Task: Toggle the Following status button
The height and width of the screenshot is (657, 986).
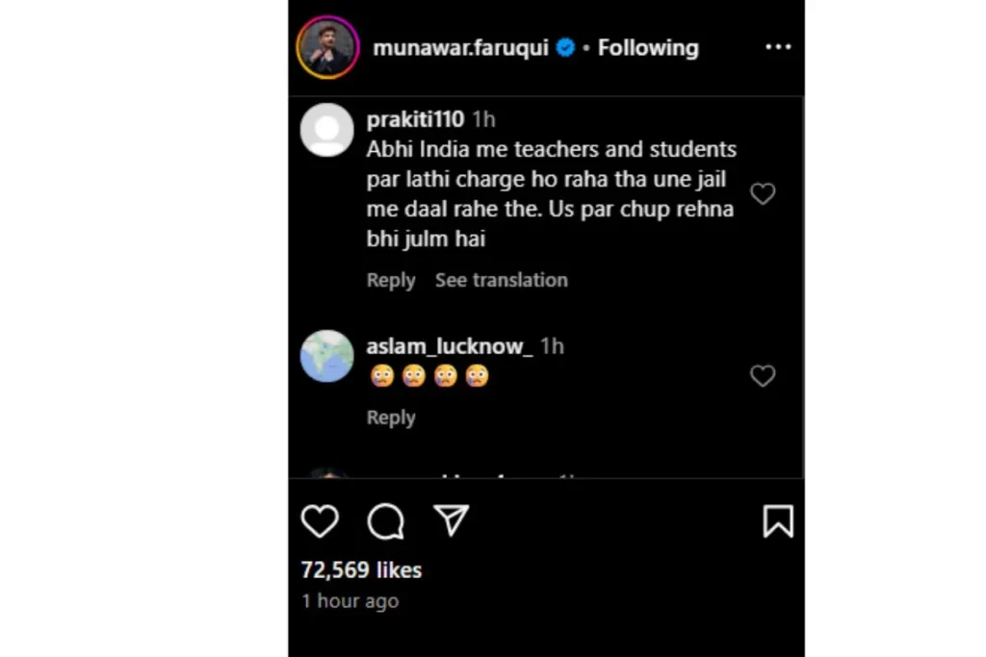Action: click(x=648, y=47)
